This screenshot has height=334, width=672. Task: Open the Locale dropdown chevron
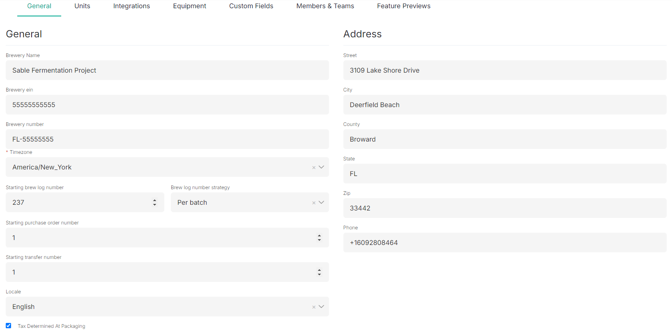pos(321,307)
